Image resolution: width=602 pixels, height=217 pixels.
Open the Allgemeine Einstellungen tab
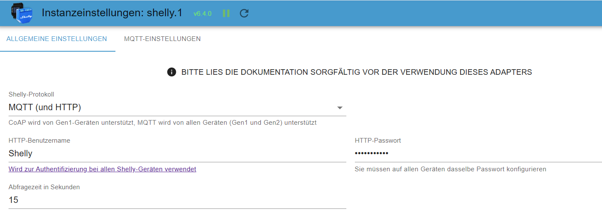click(57, 39)
